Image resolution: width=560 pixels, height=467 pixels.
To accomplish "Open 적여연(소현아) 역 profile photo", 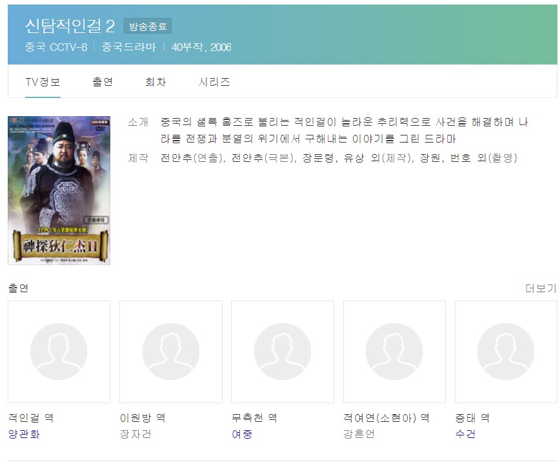I will point(394,352).
